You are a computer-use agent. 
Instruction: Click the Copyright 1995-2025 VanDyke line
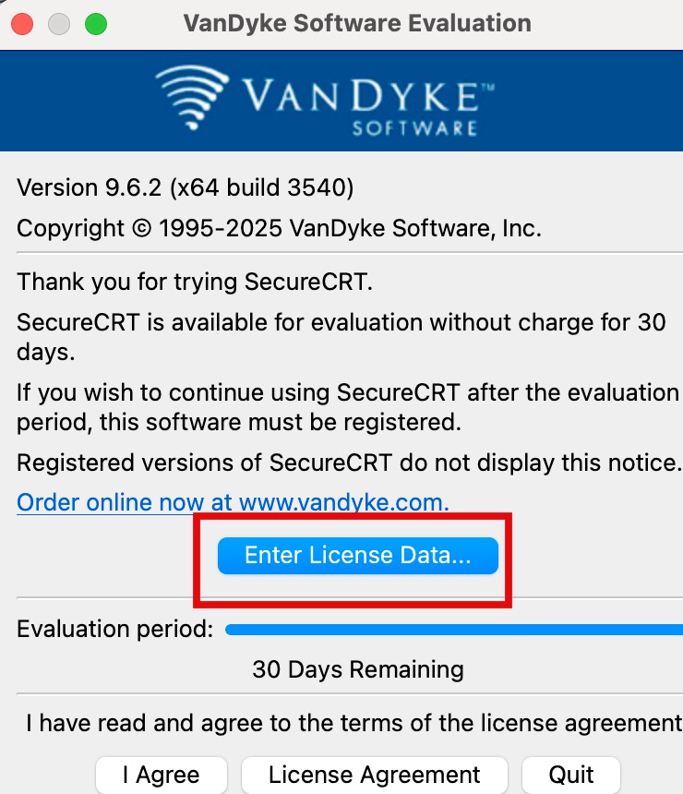(279, 228)
